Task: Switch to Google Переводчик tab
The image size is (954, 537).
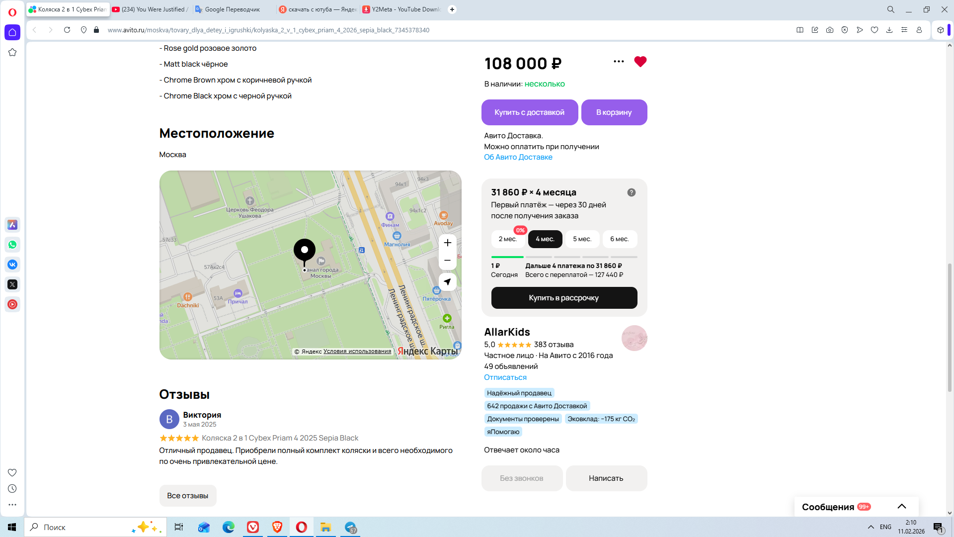Action: coord(232,9)
